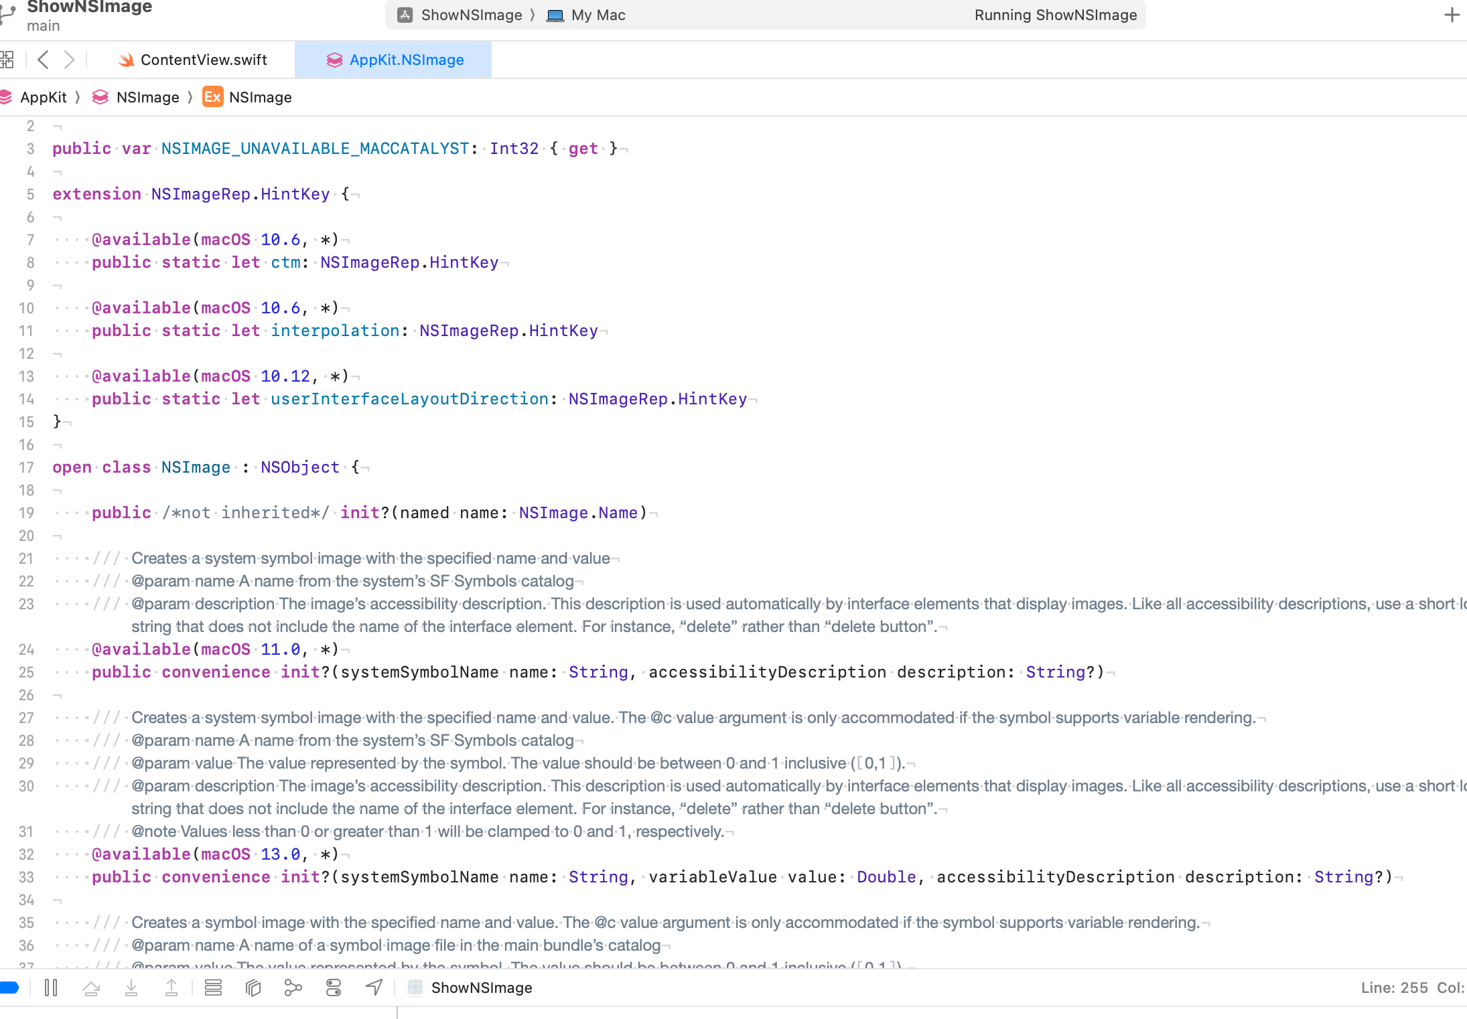Go forward with the right chevron
The image size is (1467, 1019).
pyautogui.click(x=69, y=60)
